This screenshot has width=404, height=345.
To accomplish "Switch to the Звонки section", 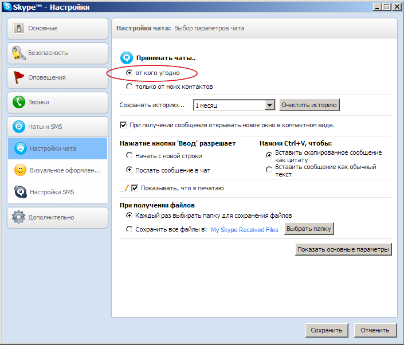I will (57, 102).
